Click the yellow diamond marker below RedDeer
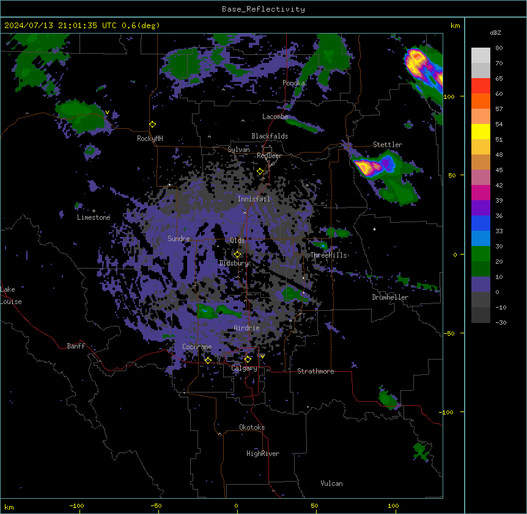 tap(260, 172)
